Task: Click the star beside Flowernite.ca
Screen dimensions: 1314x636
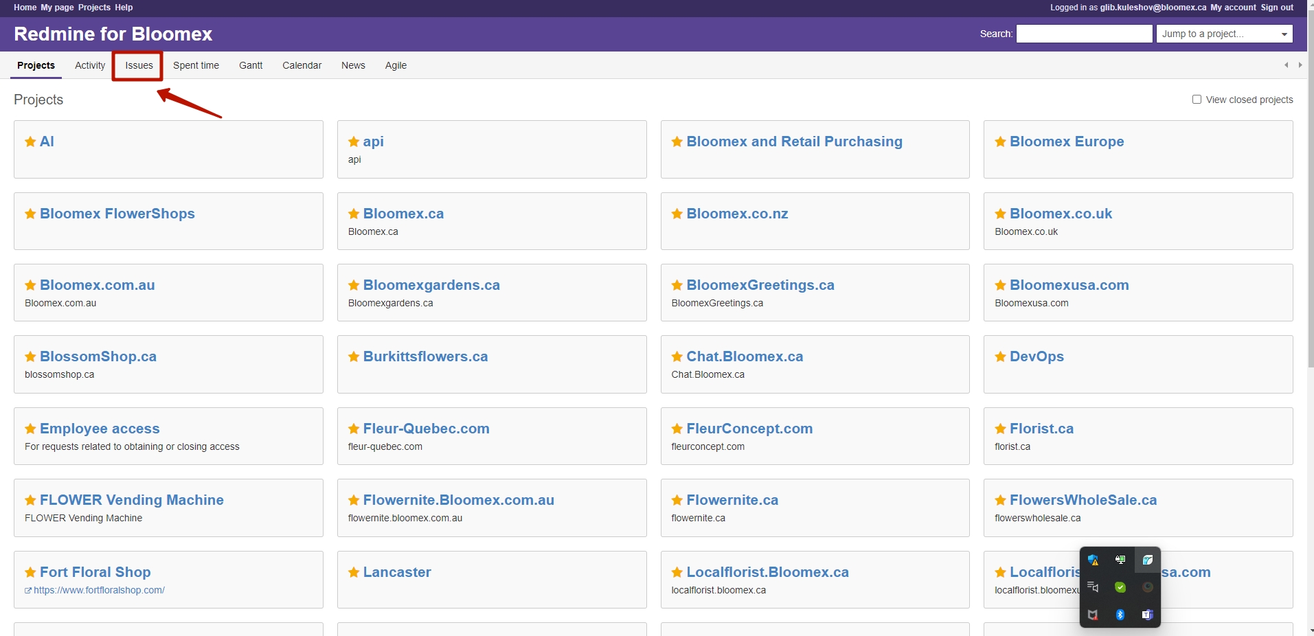Action: pyautogui.click(x=677, y=500)
